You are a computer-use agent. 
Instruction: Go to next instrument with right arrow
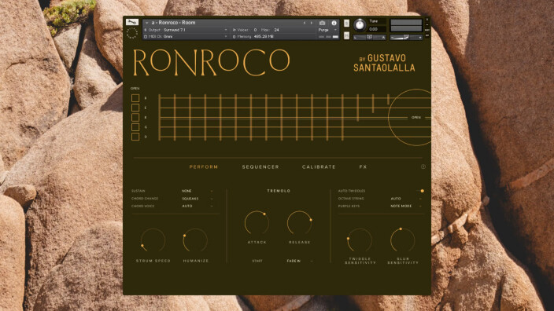pos(312,23)
